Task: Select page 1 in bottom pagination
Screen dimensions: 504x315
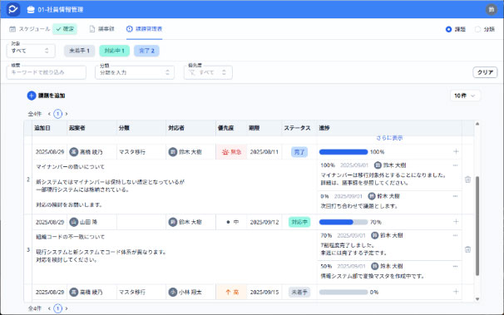Action: (x=58, y=308)
